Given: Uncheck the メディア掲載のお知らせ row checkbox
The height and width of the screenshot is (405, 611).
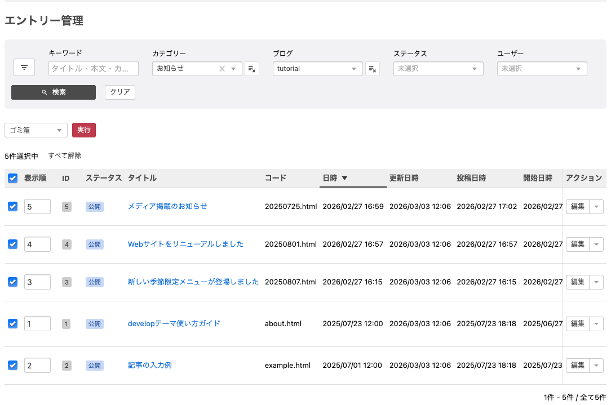Looking at the screenshot, I should [13, 207].
